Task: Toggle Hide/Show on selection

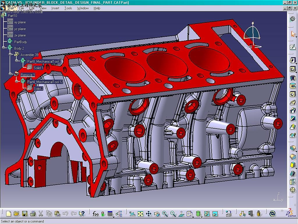Action: (x=207, y=214)
